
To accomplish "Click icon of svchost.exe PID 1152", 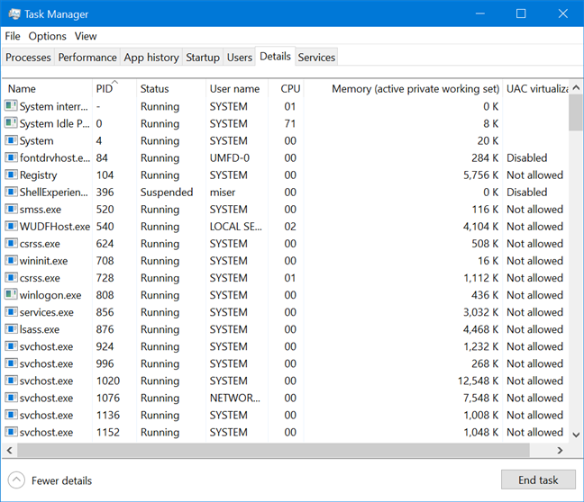I will 11,431.
